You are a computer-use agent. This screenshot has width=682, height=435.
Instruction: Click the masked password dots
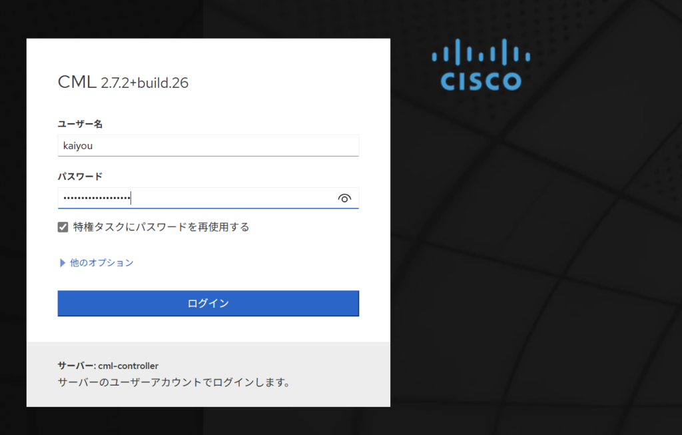[x=97, y=199]
